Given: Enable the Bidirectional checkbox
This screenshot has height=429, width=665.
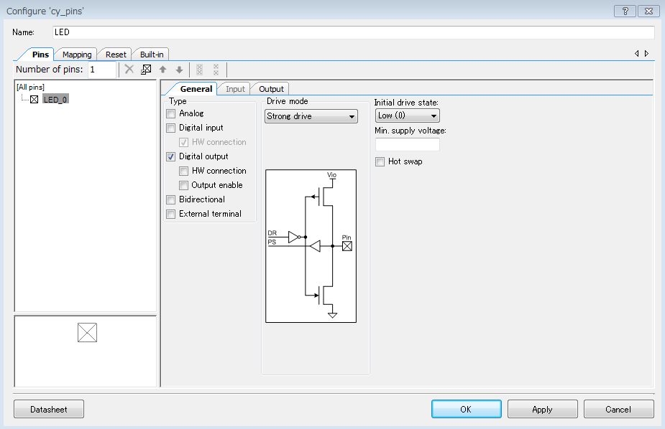Looking at the screenshot, I should click(x=171, y=200).
